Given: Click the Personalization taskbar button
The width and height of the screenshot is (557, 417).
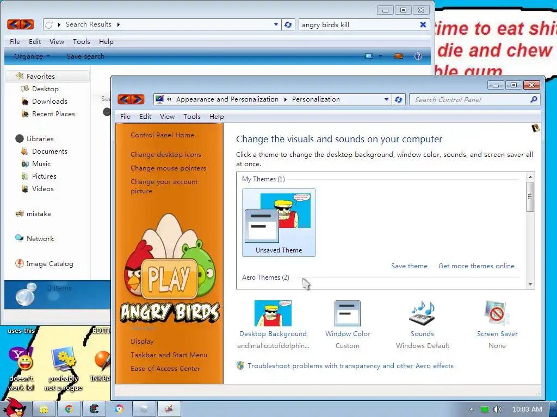Looking at the screenshot, I should point(169,409).
